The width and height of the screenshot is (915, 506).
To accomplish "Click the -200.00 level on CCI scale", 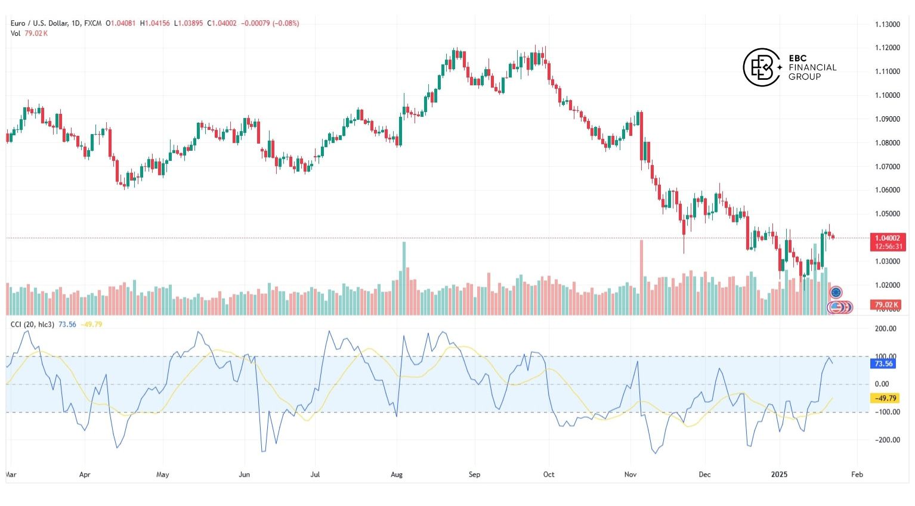I will [x=884, y=440].
